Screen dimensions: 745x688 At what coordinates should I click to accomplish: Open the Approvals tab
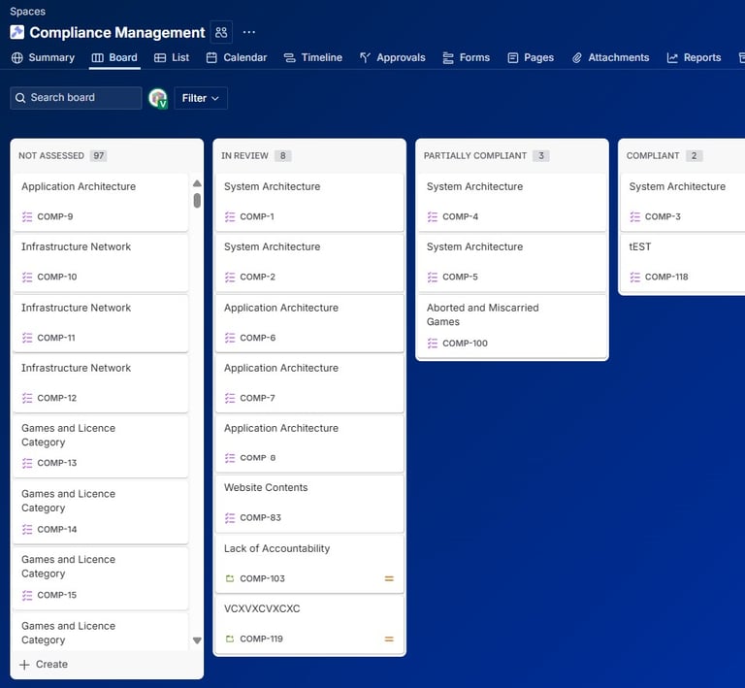coord(393,57)
